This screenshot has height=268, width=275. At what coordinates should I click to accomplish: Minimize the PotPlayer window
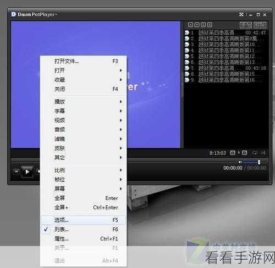(x=251, y=15)
